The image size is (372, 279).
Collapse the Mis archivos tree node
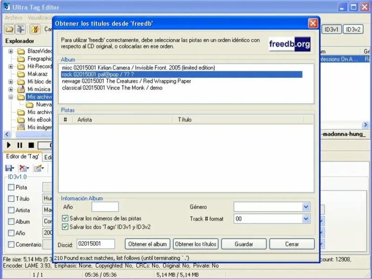11,97
